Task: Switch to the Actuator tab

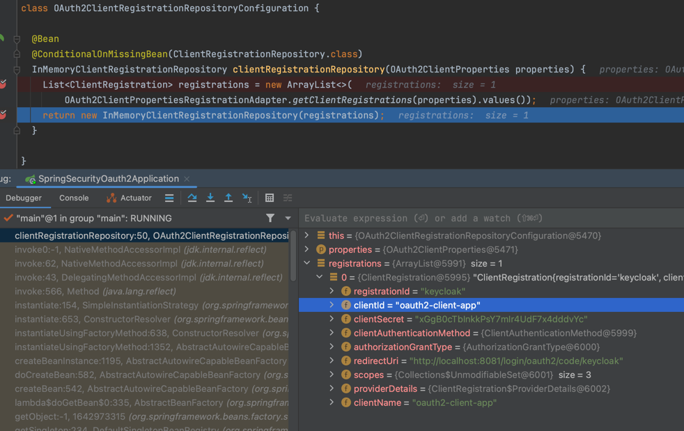Action: [x=135, y=198]
